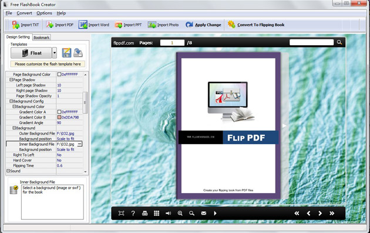The width and height of the screenshot is (370, 233).
Task: Click the search text field in viewer
Action: (311, 42)
